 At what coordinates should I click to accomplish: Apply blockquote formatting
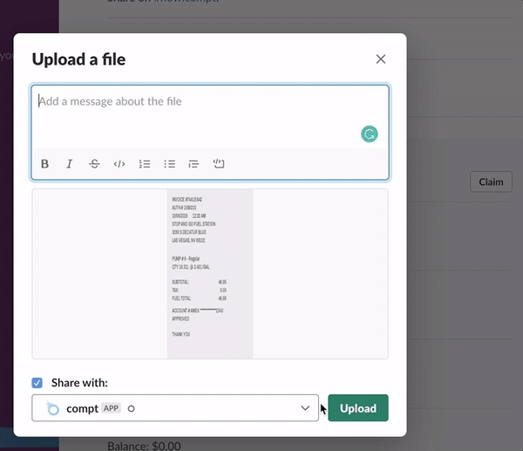click(x=194, y=164)
